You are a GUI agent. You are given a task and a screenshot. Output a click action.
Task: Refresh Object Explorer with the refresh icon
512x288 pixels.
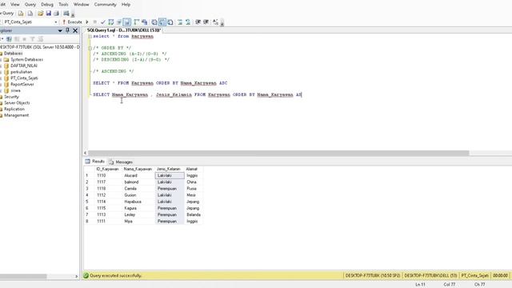[40, 39]
